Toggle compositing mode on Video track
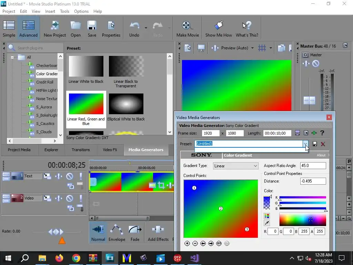 click(71, 208)
